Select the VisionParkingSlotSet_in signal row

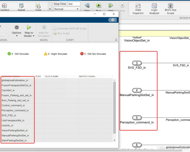(56, 130)
